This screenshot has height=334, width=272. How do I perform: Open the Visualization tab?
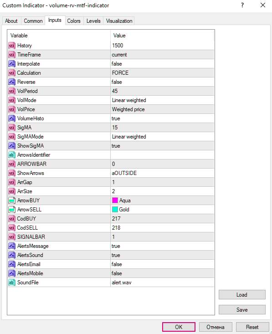coord(119,21)
